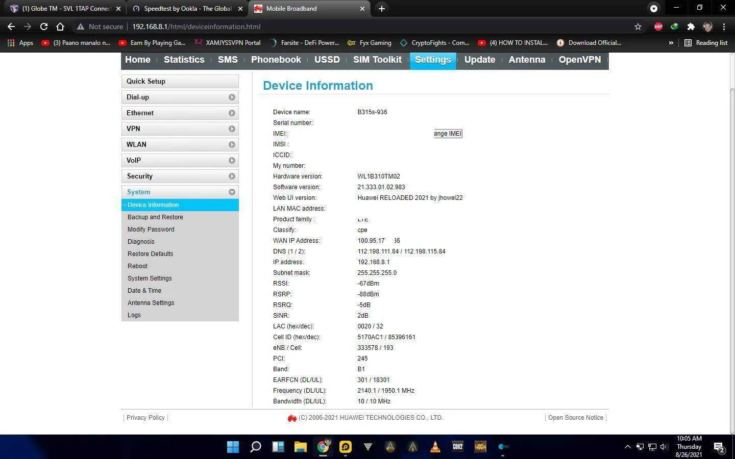Open the Extensions puzzle-piece icon
The width and height of the screenshot is (735, 459).
[x=691, y=27]
